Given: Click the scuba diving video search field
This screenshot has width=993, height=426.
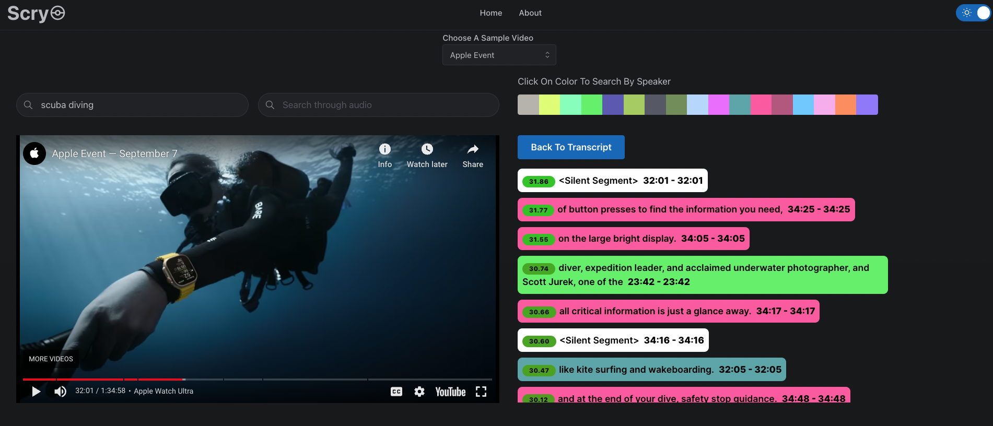Looking at the screenshot, I should click(132, 105).
